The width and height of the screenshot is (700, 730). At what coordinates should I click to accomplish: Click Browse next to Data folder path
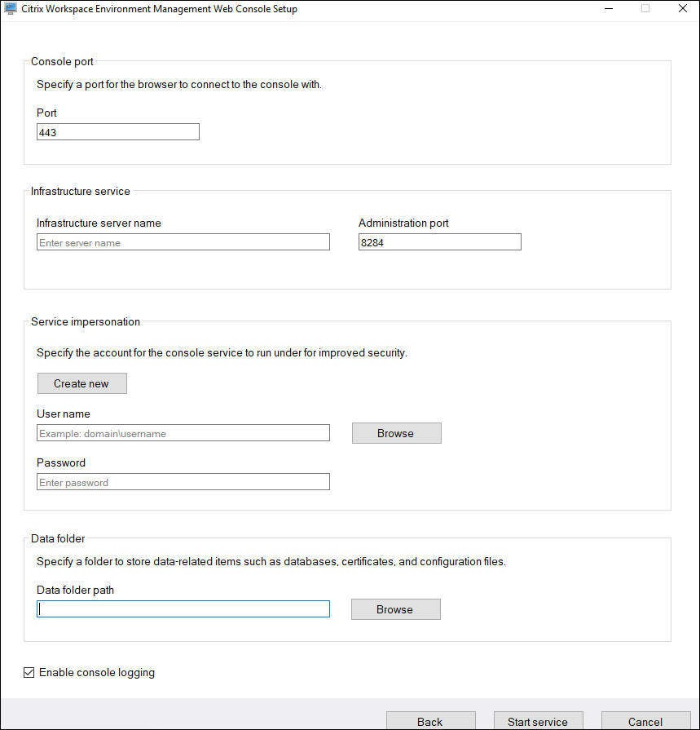[396, 609]
